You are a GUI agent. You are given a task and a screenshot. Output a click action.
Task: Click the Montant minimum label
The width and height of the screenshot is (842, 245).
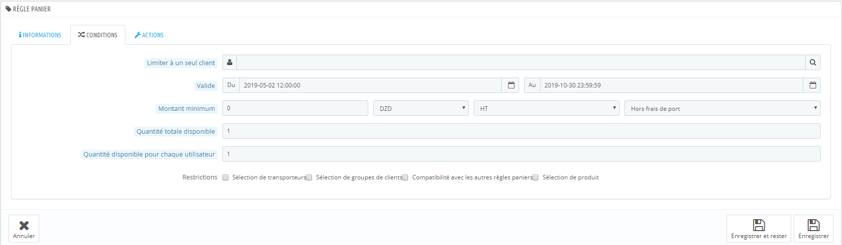pyautogui.click(x=187, y=109)
